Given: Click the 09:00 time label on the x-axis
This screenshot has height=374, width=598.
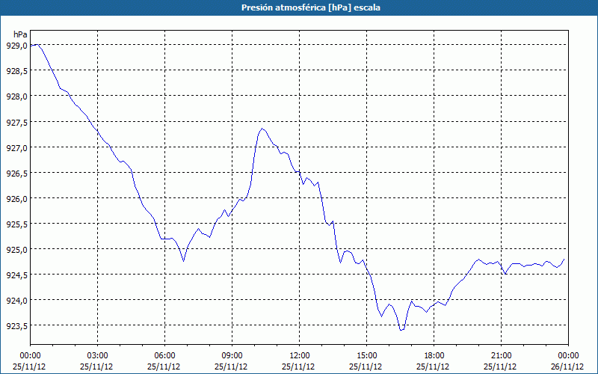Looking at the screenshot, I should pyautogui.click(x=232, y=356).
